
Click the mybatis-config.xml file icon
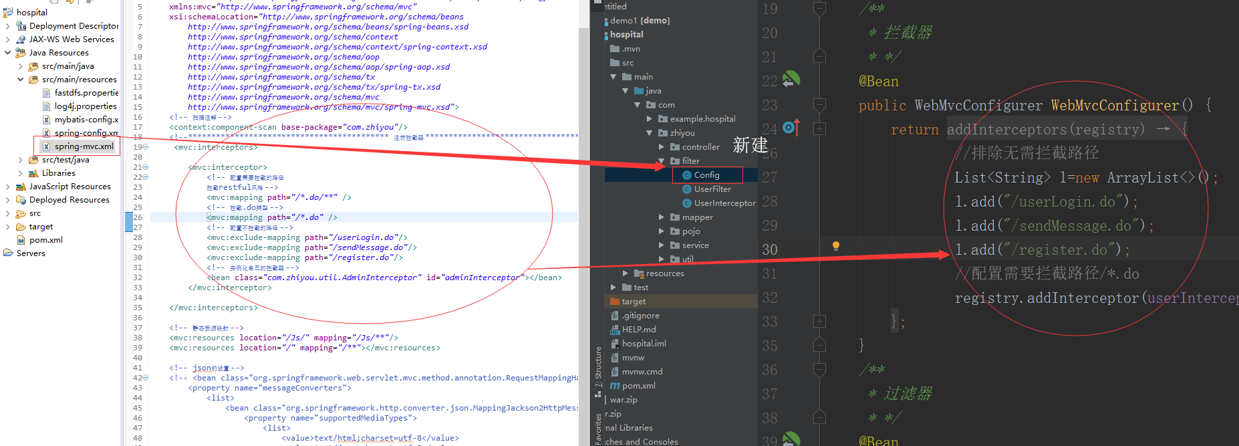pyautogui.click(x=46, y=120)
